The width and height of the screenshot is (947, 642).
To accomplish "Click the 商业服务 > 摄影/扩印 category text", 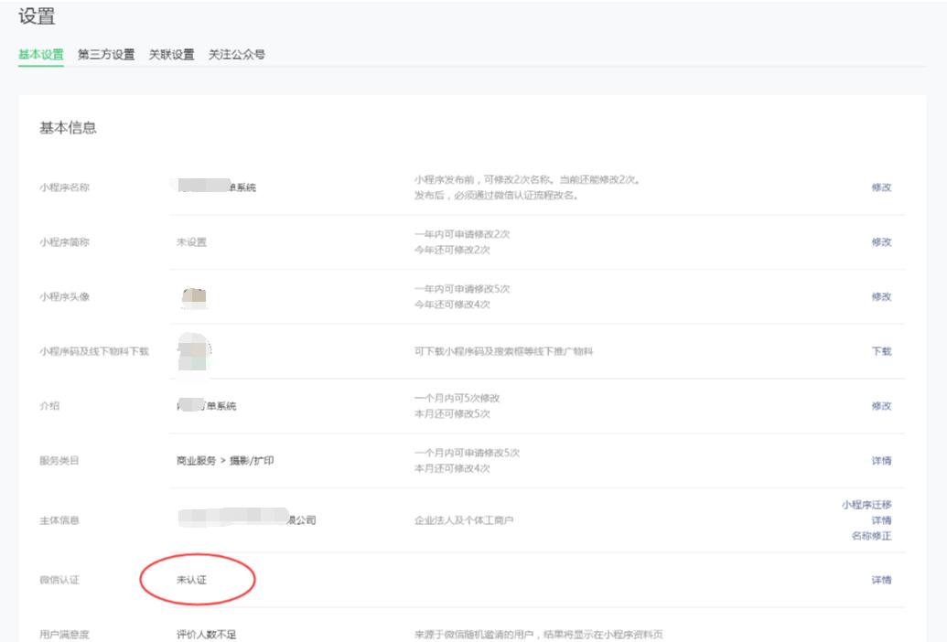I will tap(225, 461).
